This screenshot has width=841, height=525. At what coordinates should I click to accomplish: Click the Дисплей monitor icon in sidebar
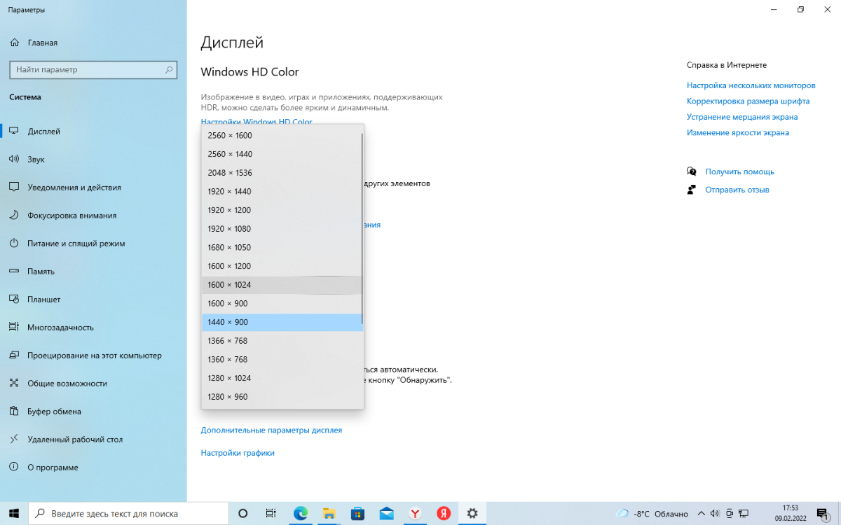(x=14, y=132)
